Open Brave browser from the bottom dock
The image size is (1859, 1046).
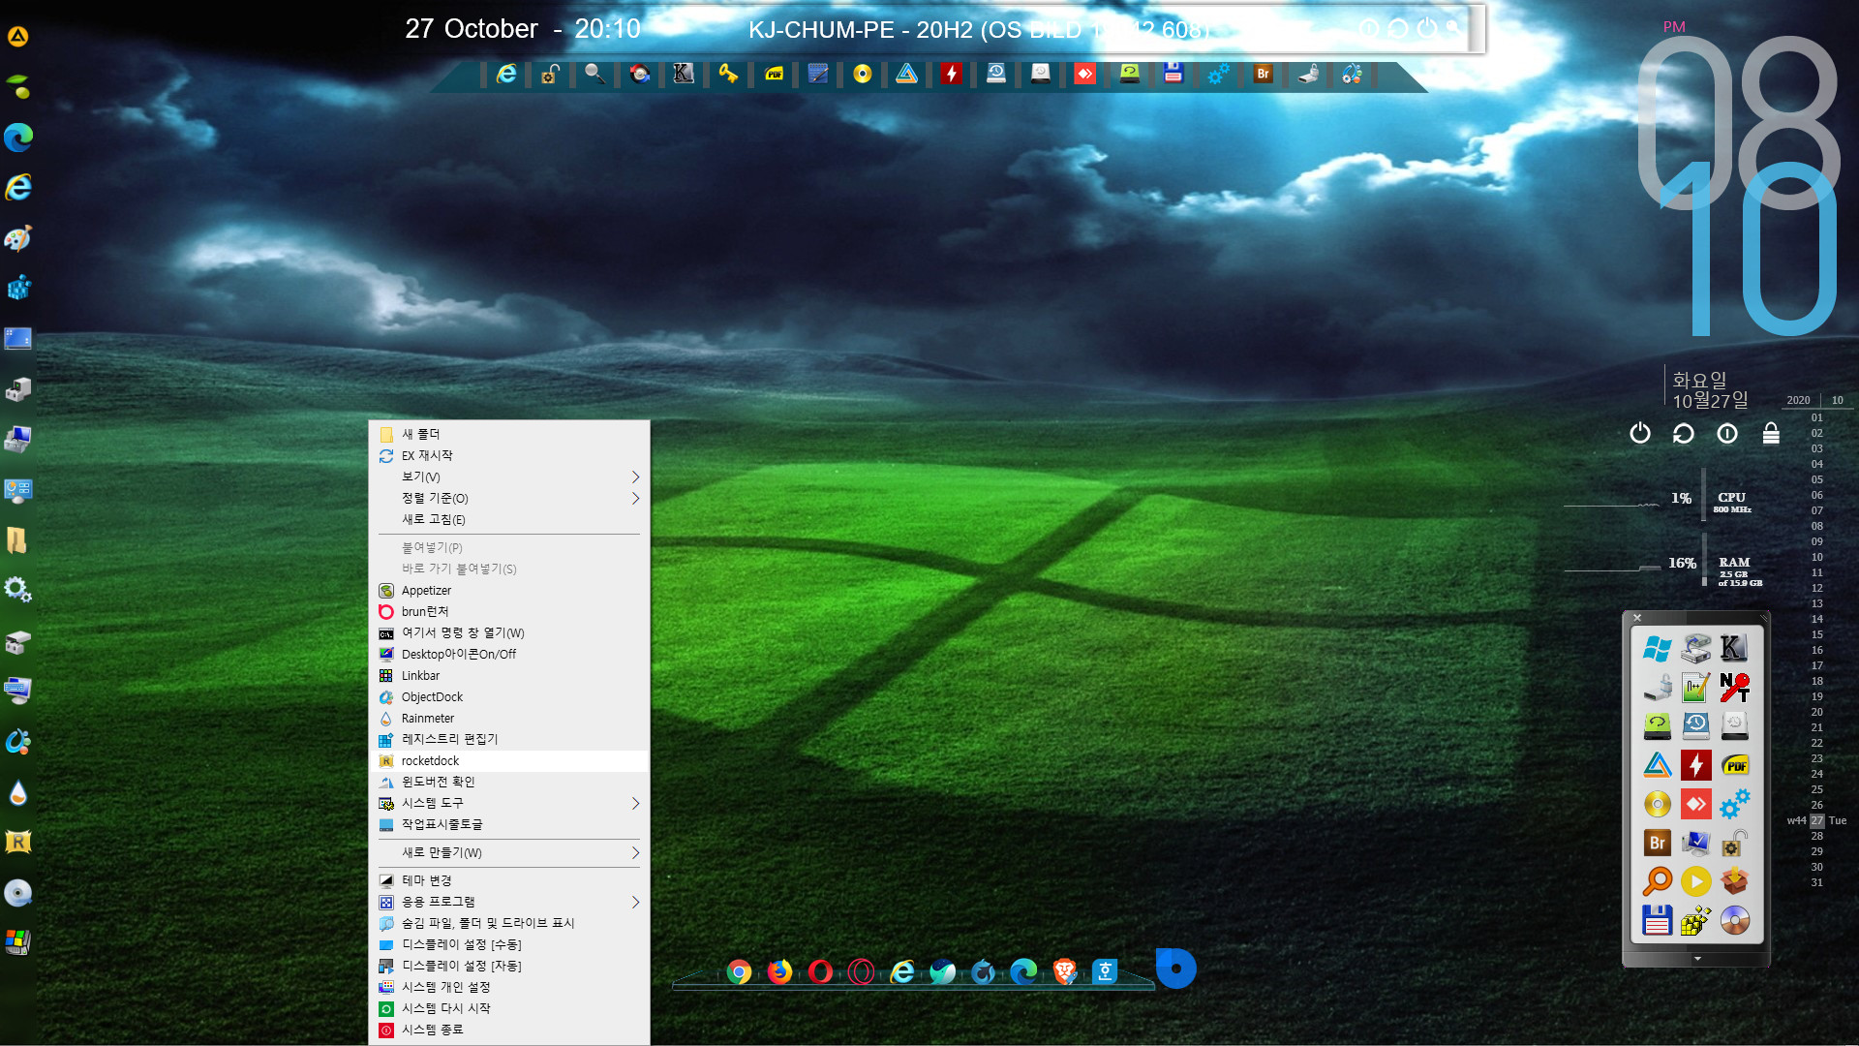(1064, 971)
